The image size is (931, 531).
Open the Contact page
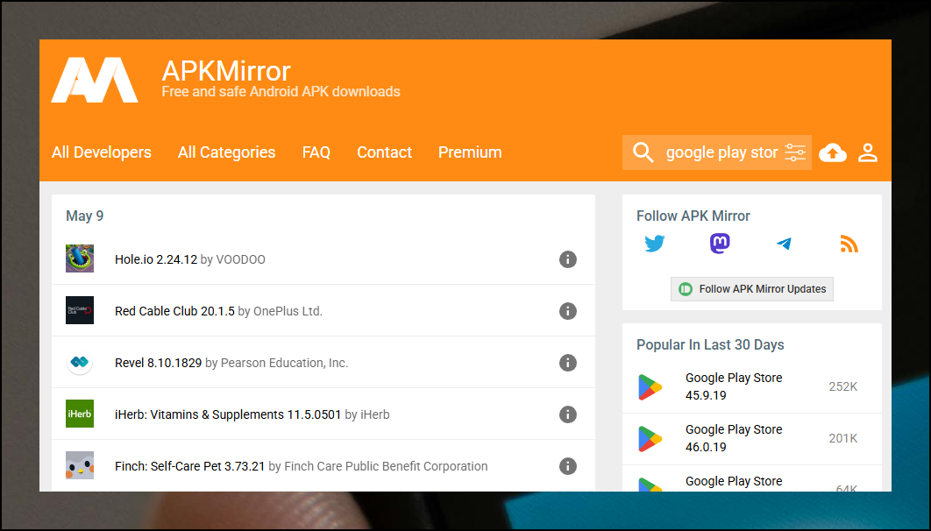(384, 152)
